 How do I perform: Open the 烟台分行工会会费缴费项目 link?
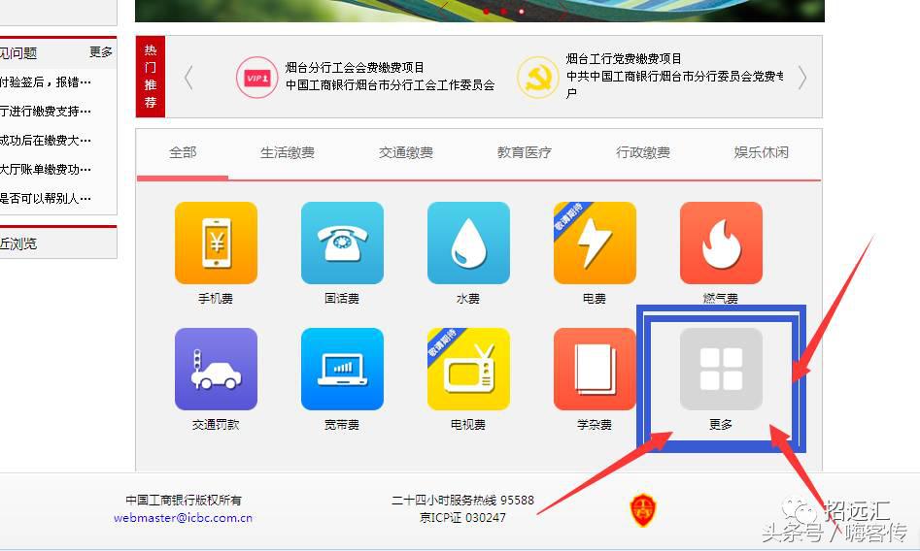(355, 67)
